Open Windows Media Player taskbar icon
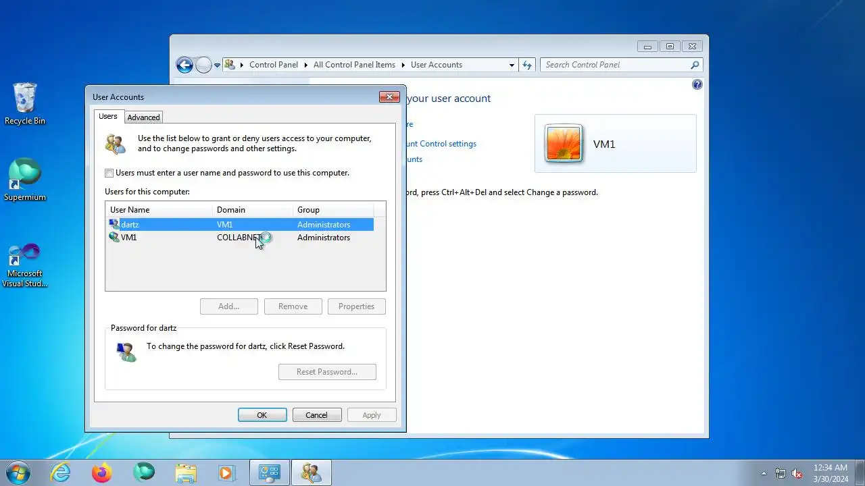 pyautogui.click(x=226, y=473)
